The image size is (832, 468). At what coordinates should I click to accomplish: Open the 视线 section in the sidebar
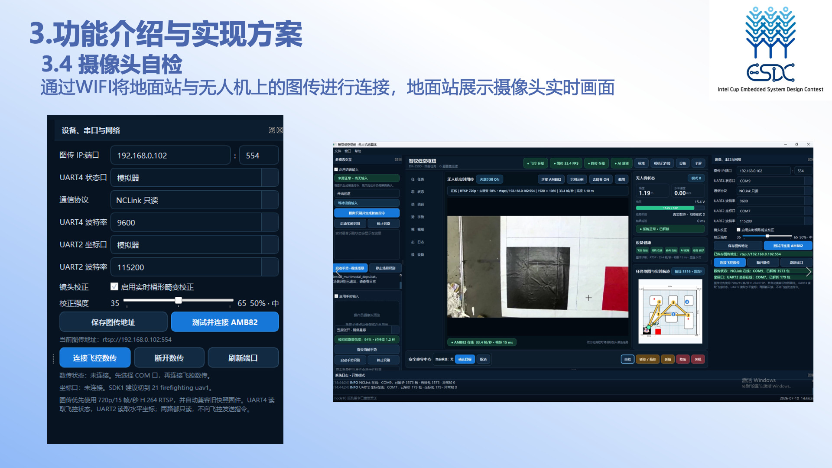418,229
